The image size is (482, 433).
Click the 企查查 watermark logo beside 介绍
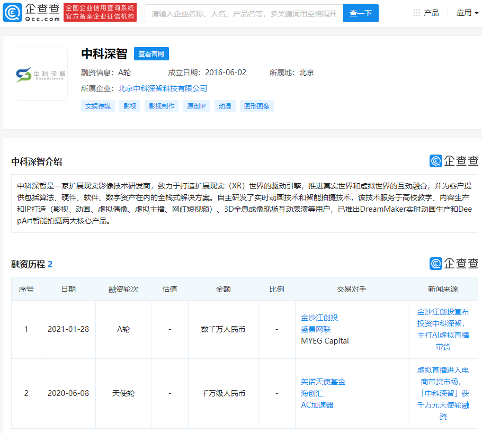(453, 161)
